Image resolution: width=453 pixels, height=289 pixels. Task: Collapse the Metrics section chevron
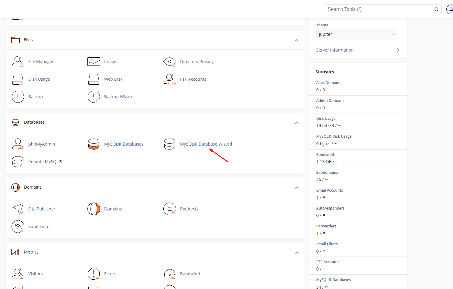coord(297,253)
